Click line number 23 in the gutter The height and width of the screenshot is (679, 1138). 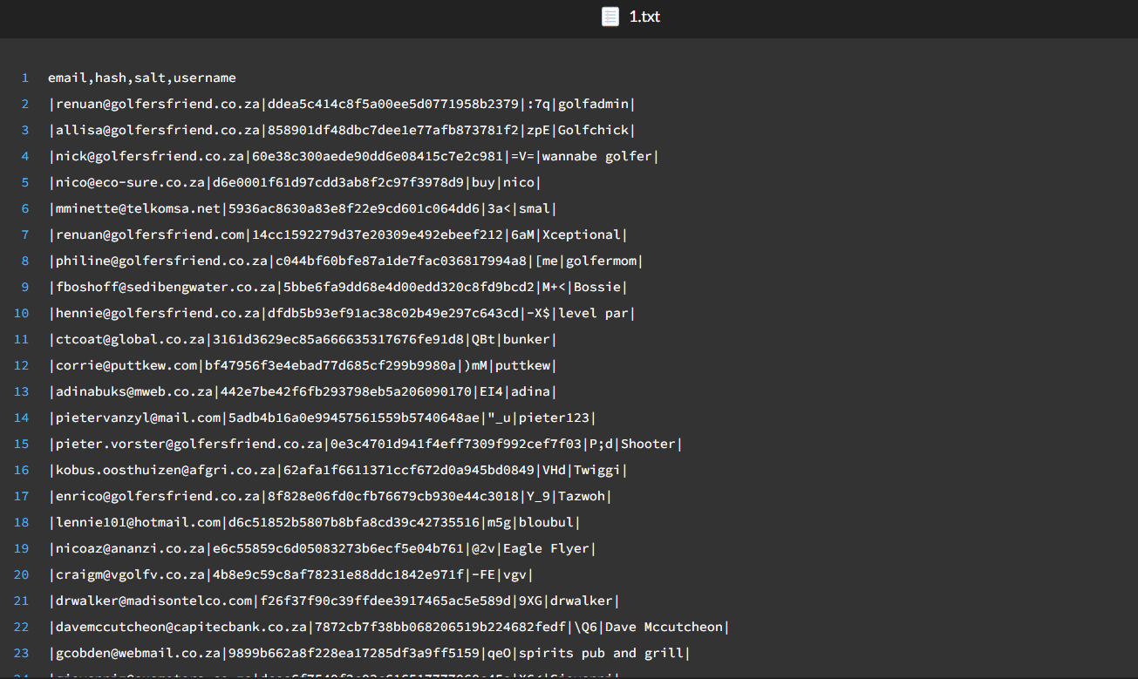(x=22, y=653)
